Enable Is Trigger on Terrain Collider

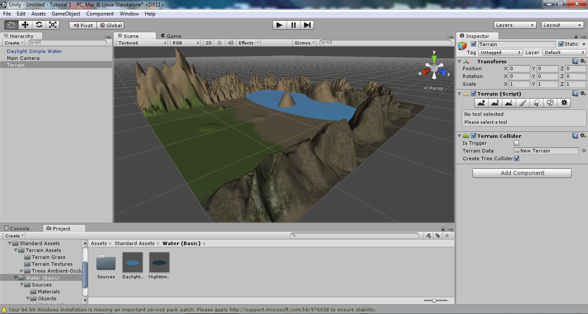(x=516, y=143)
